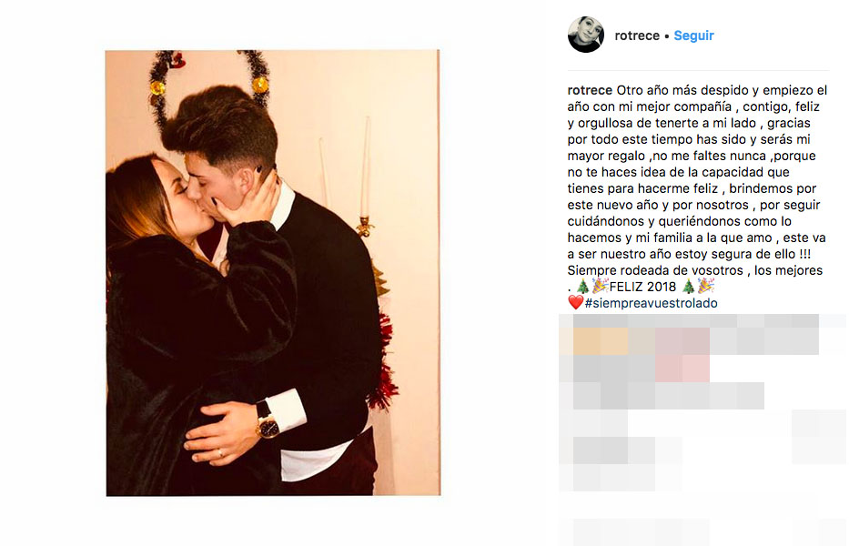The image size is (849, 546).
Task: Click the Christmas tree emoji after FELIZ 2018
Action: 688,287
